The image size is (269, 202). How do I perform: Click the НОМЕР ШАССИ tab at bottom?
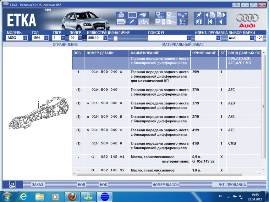coord(166,185)
